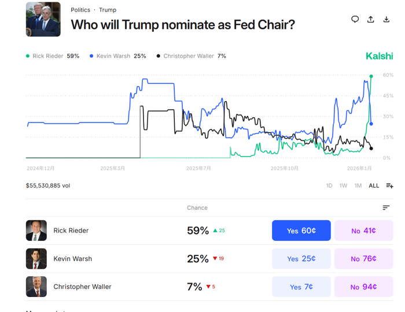405x312 pixels.
Task: Open the Trump breadcrumb link
Action: pos(108,10)
